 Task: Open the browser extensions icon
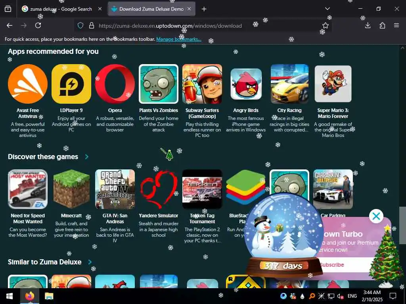pos(382,25)
